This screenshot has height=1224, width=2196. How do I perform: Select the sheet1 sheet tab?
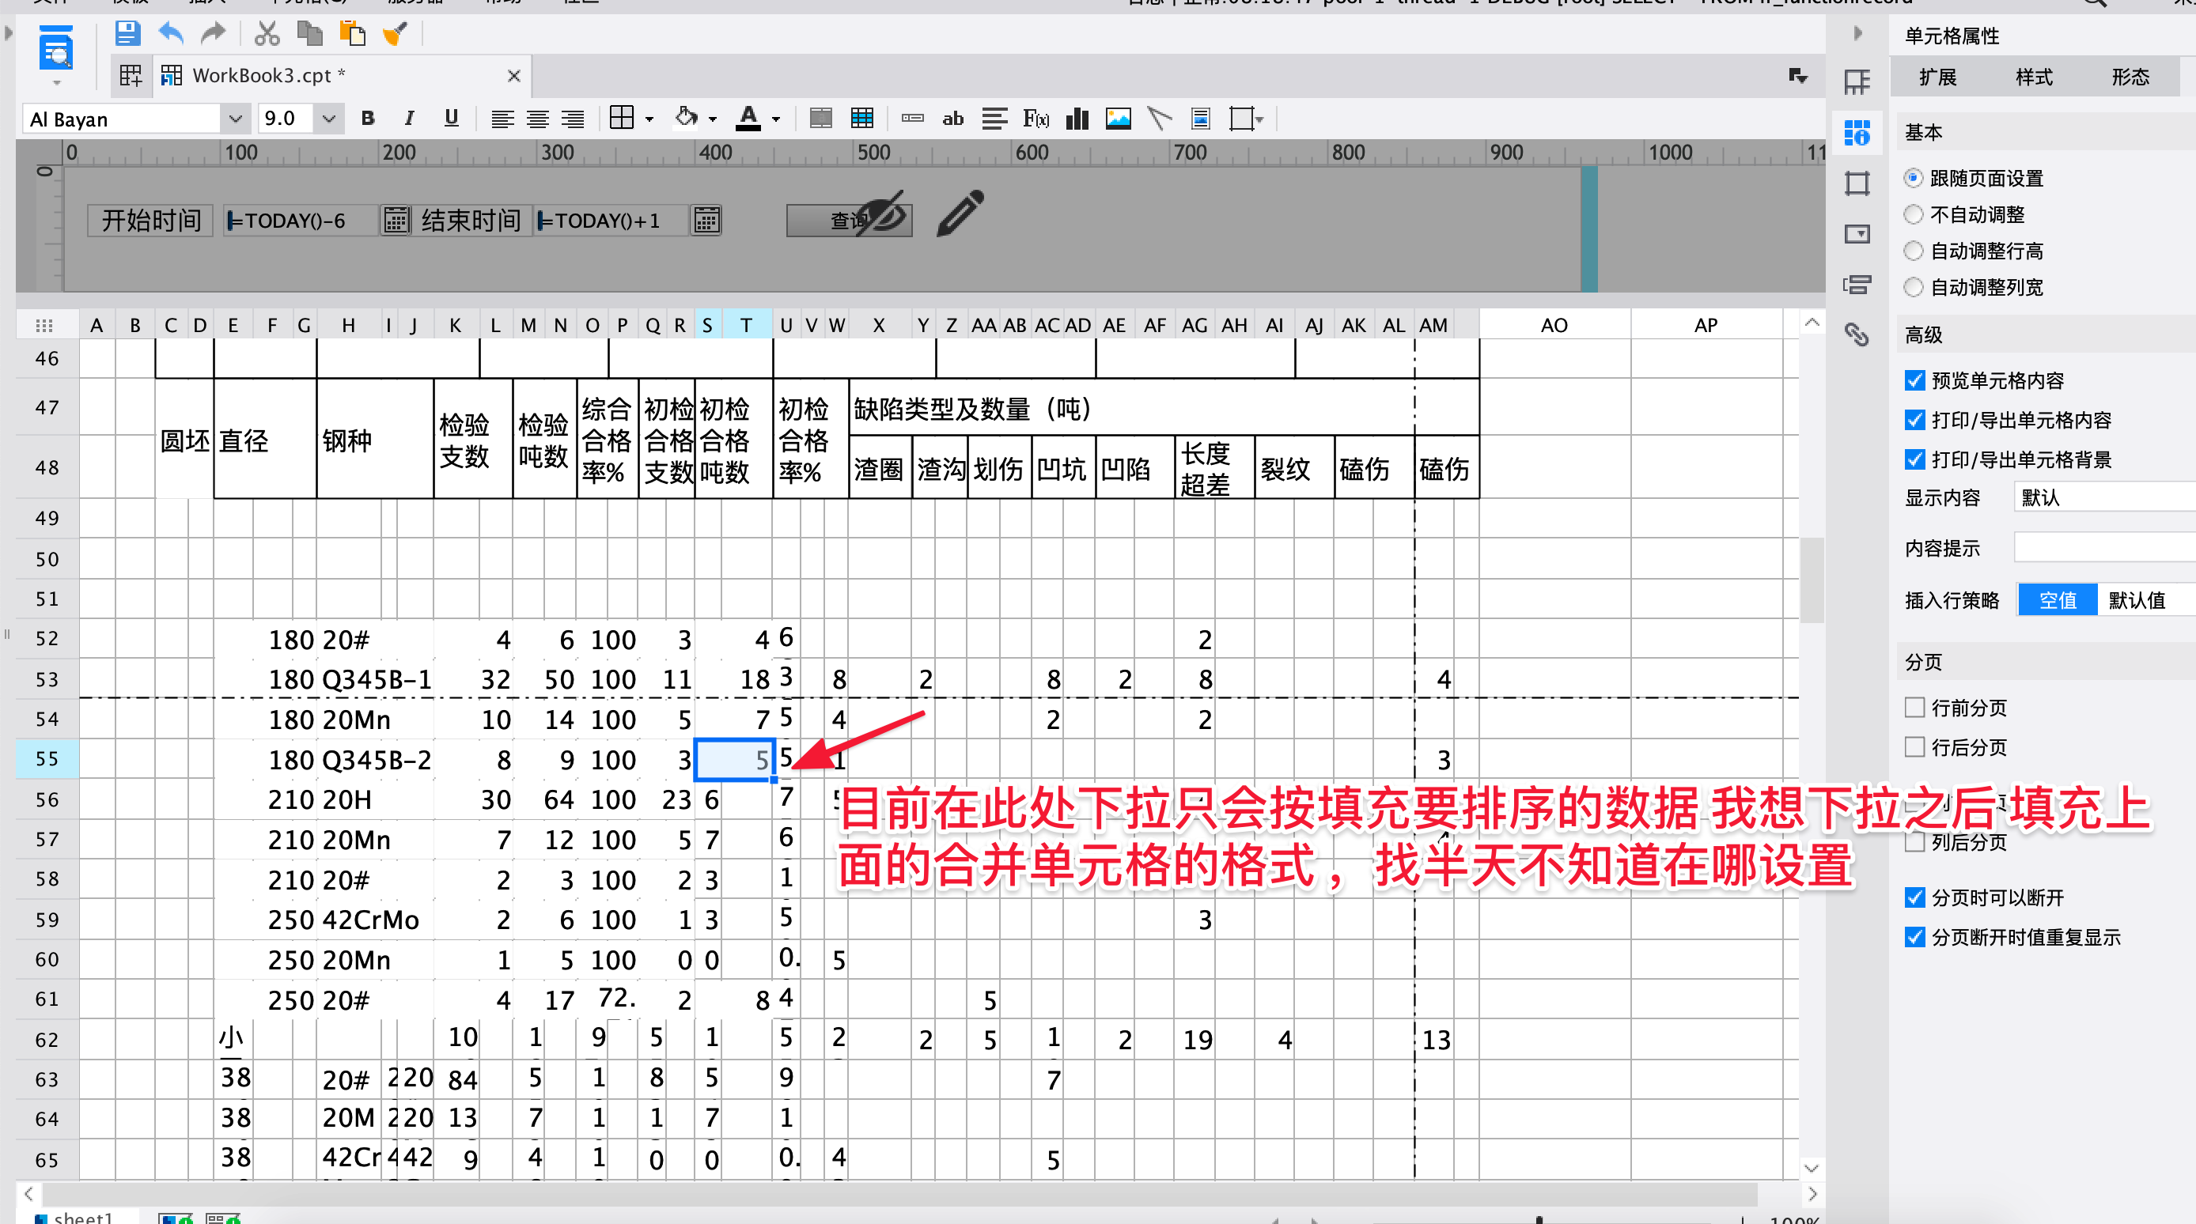pos(77,1217)
